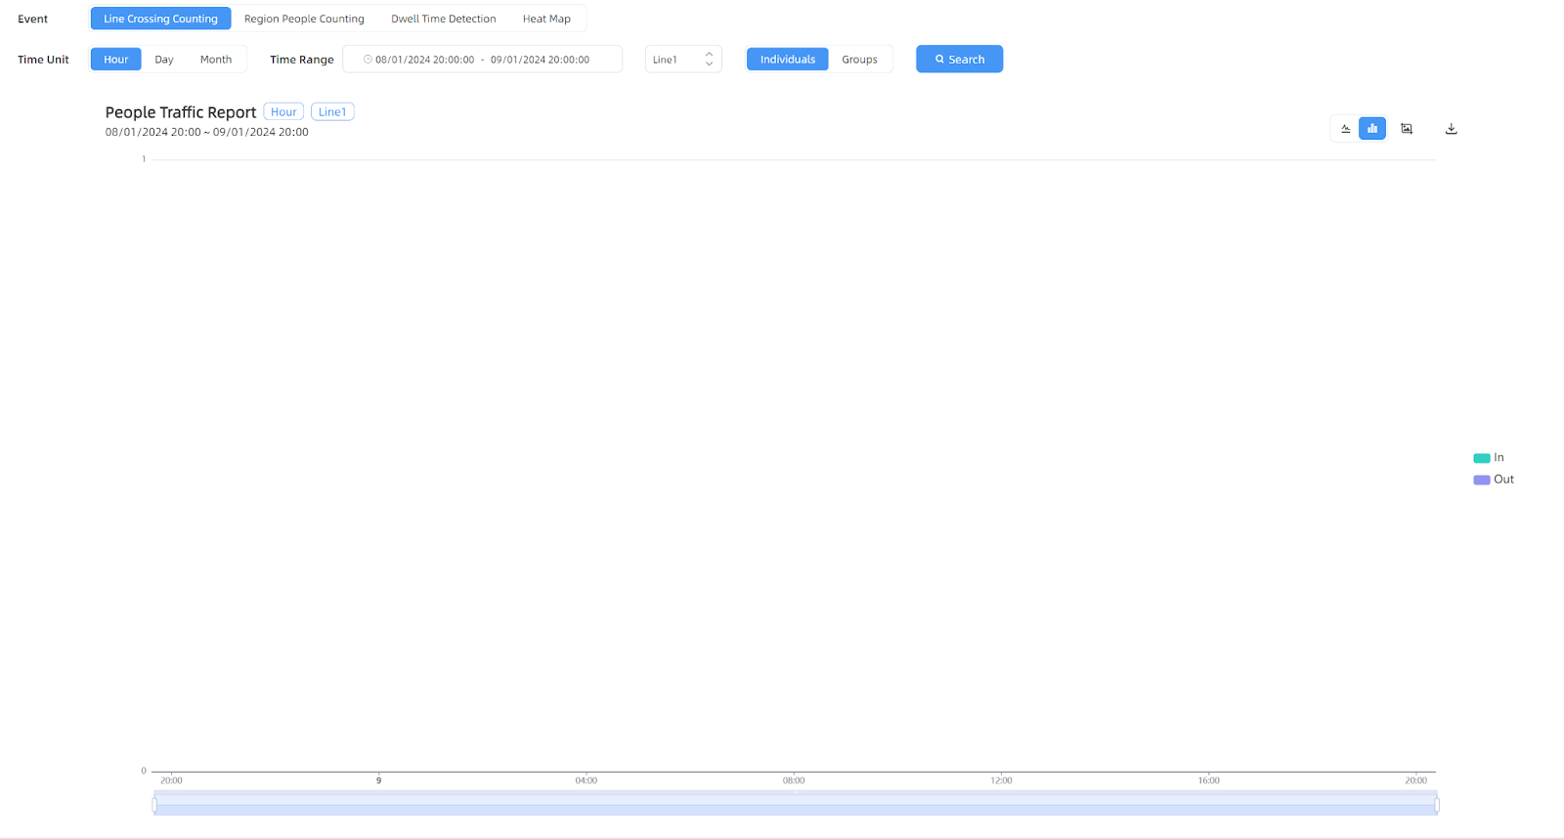The image size is (1564, 839).
Task: Toggle the In series legend
Action: pyautogui.click(x=1489, y=458)
